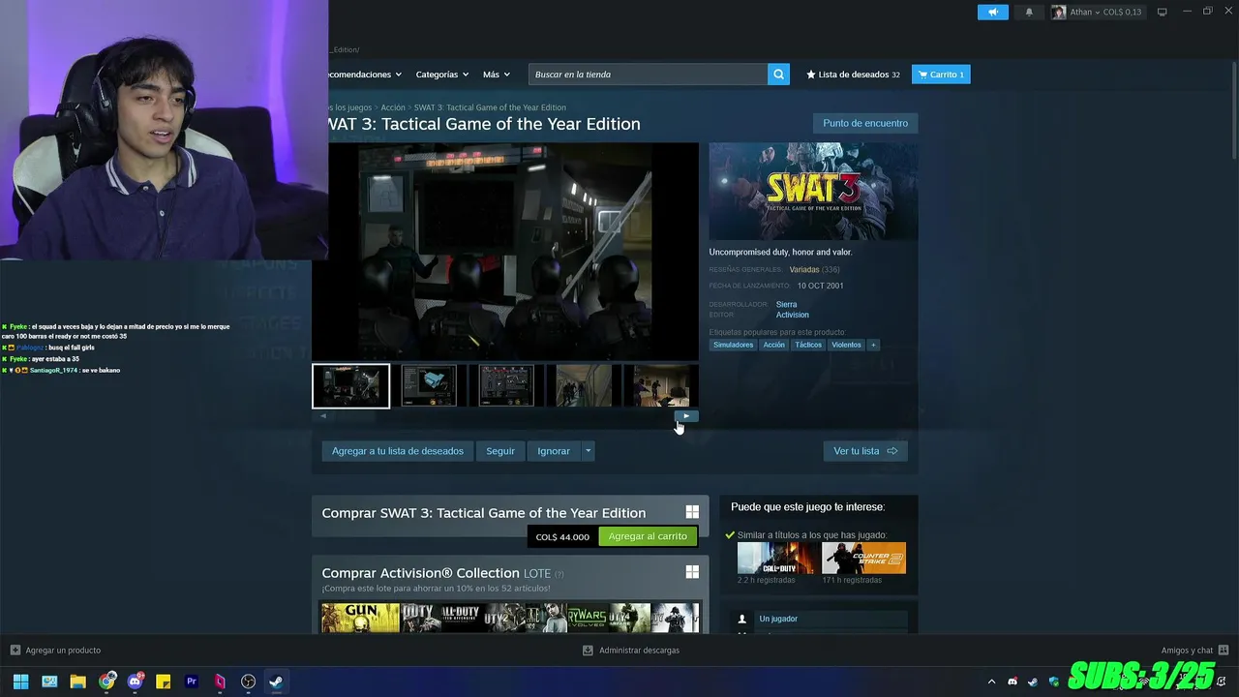
Task: Open the Recomendaciones store menu
Action: [364, 75]
